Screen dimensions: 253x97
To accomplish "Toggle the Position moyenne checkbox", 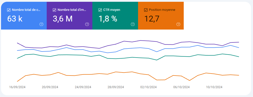I will 146,10.
